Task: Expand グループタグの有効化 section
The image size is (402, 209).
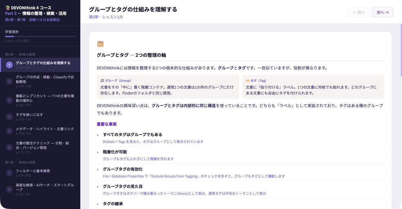Action: pyautogui.click(x=98, y=170)
